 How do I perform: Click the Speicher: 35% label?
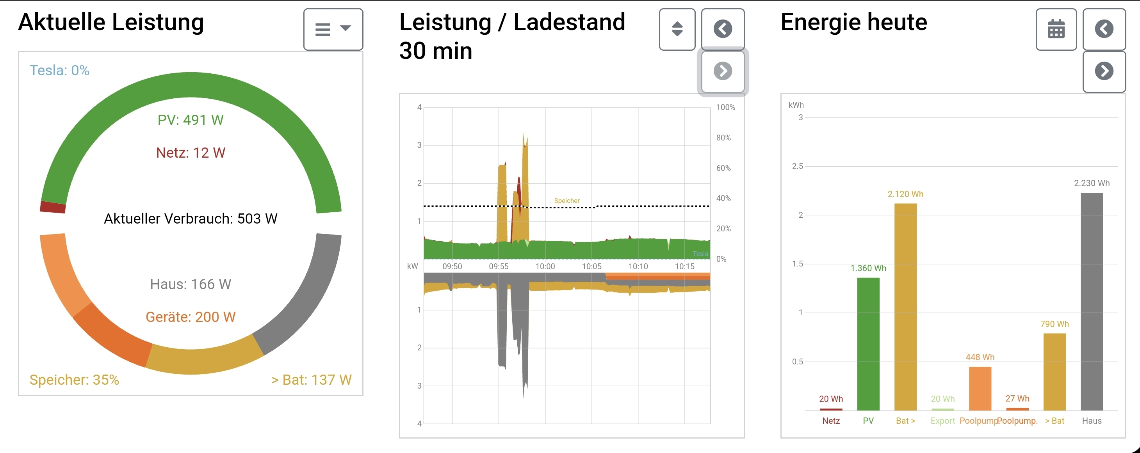74,380
